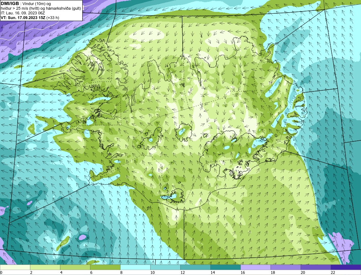Image resolution: width=361 pixels, height=275 pixels.
Task: Click the 'DMI/IGB : Vindur (10m) og' title line
Action: [26, 4]
